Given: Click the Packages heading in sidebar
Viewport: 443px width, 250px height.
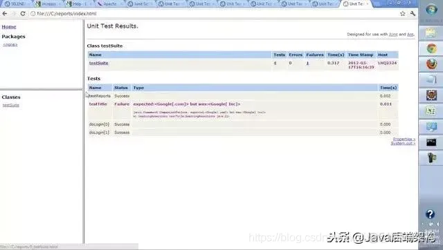Looking at the screenshot, I should point(13,37).
